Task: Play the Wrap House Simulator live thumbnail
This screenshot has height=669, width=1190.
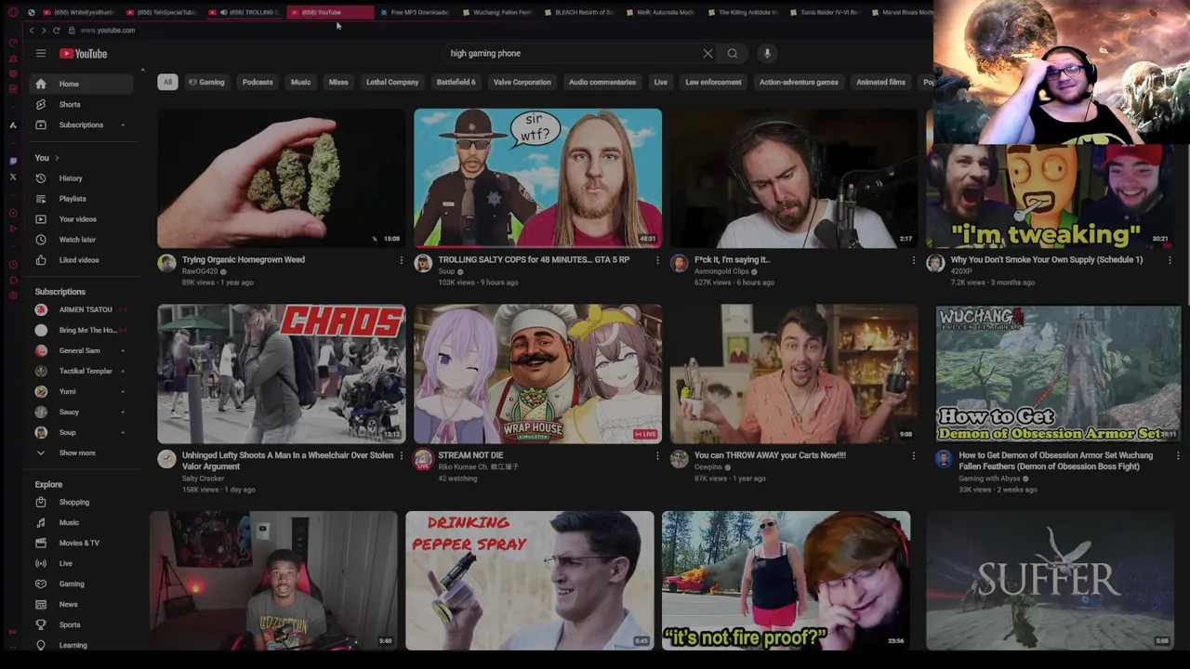Action: 537,374
